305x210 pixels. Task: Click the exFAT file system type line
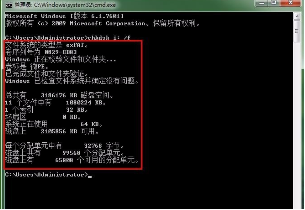[x=47, y=45]
